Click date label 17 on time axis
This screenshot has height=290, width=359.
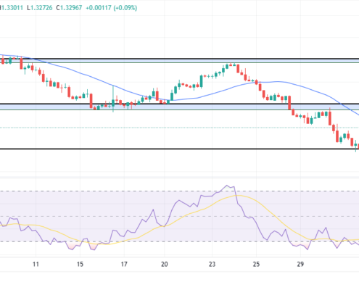124,264
